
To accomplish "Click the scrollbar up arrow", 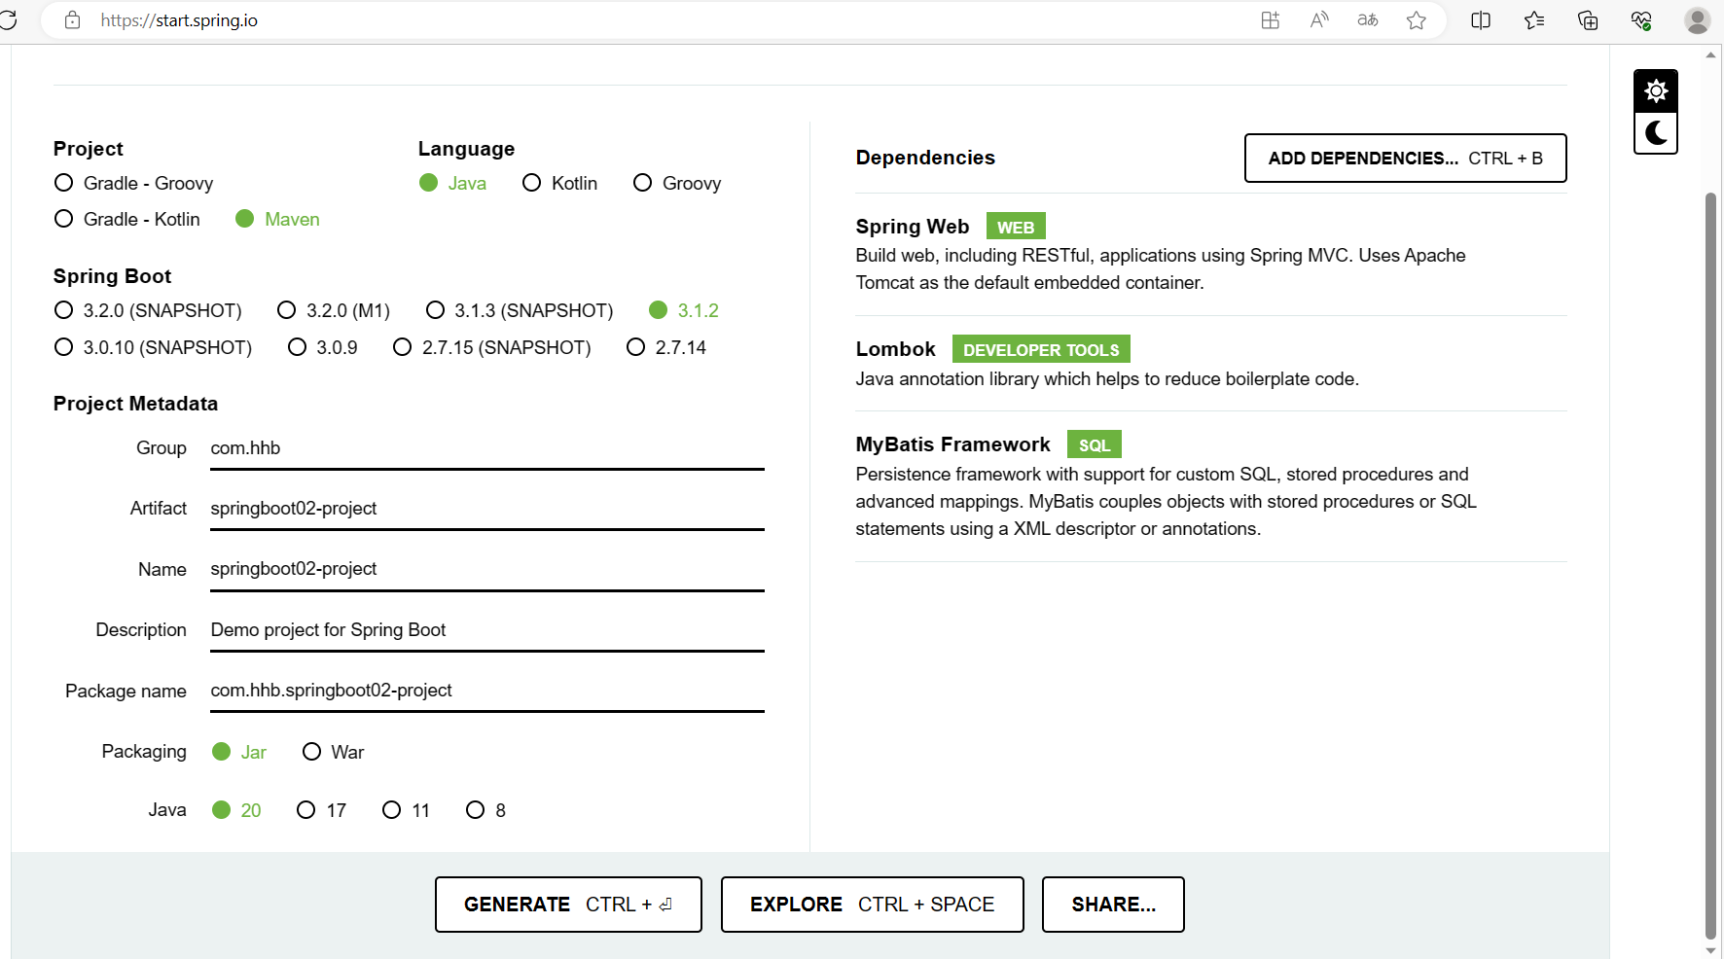I will click(x=1710, y=55).
